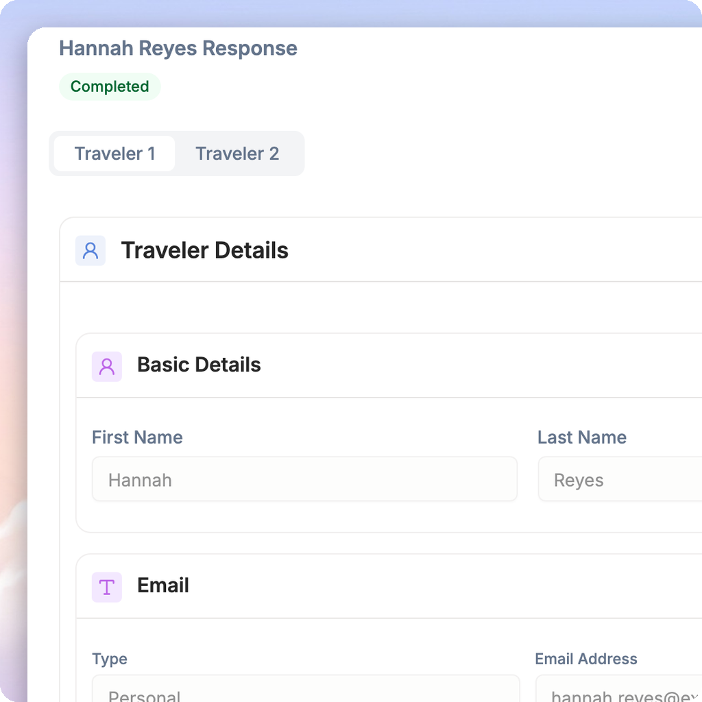702x702 pixels.
Task: Click the Traveler Details heading
Action: click(x=204, y=250)
